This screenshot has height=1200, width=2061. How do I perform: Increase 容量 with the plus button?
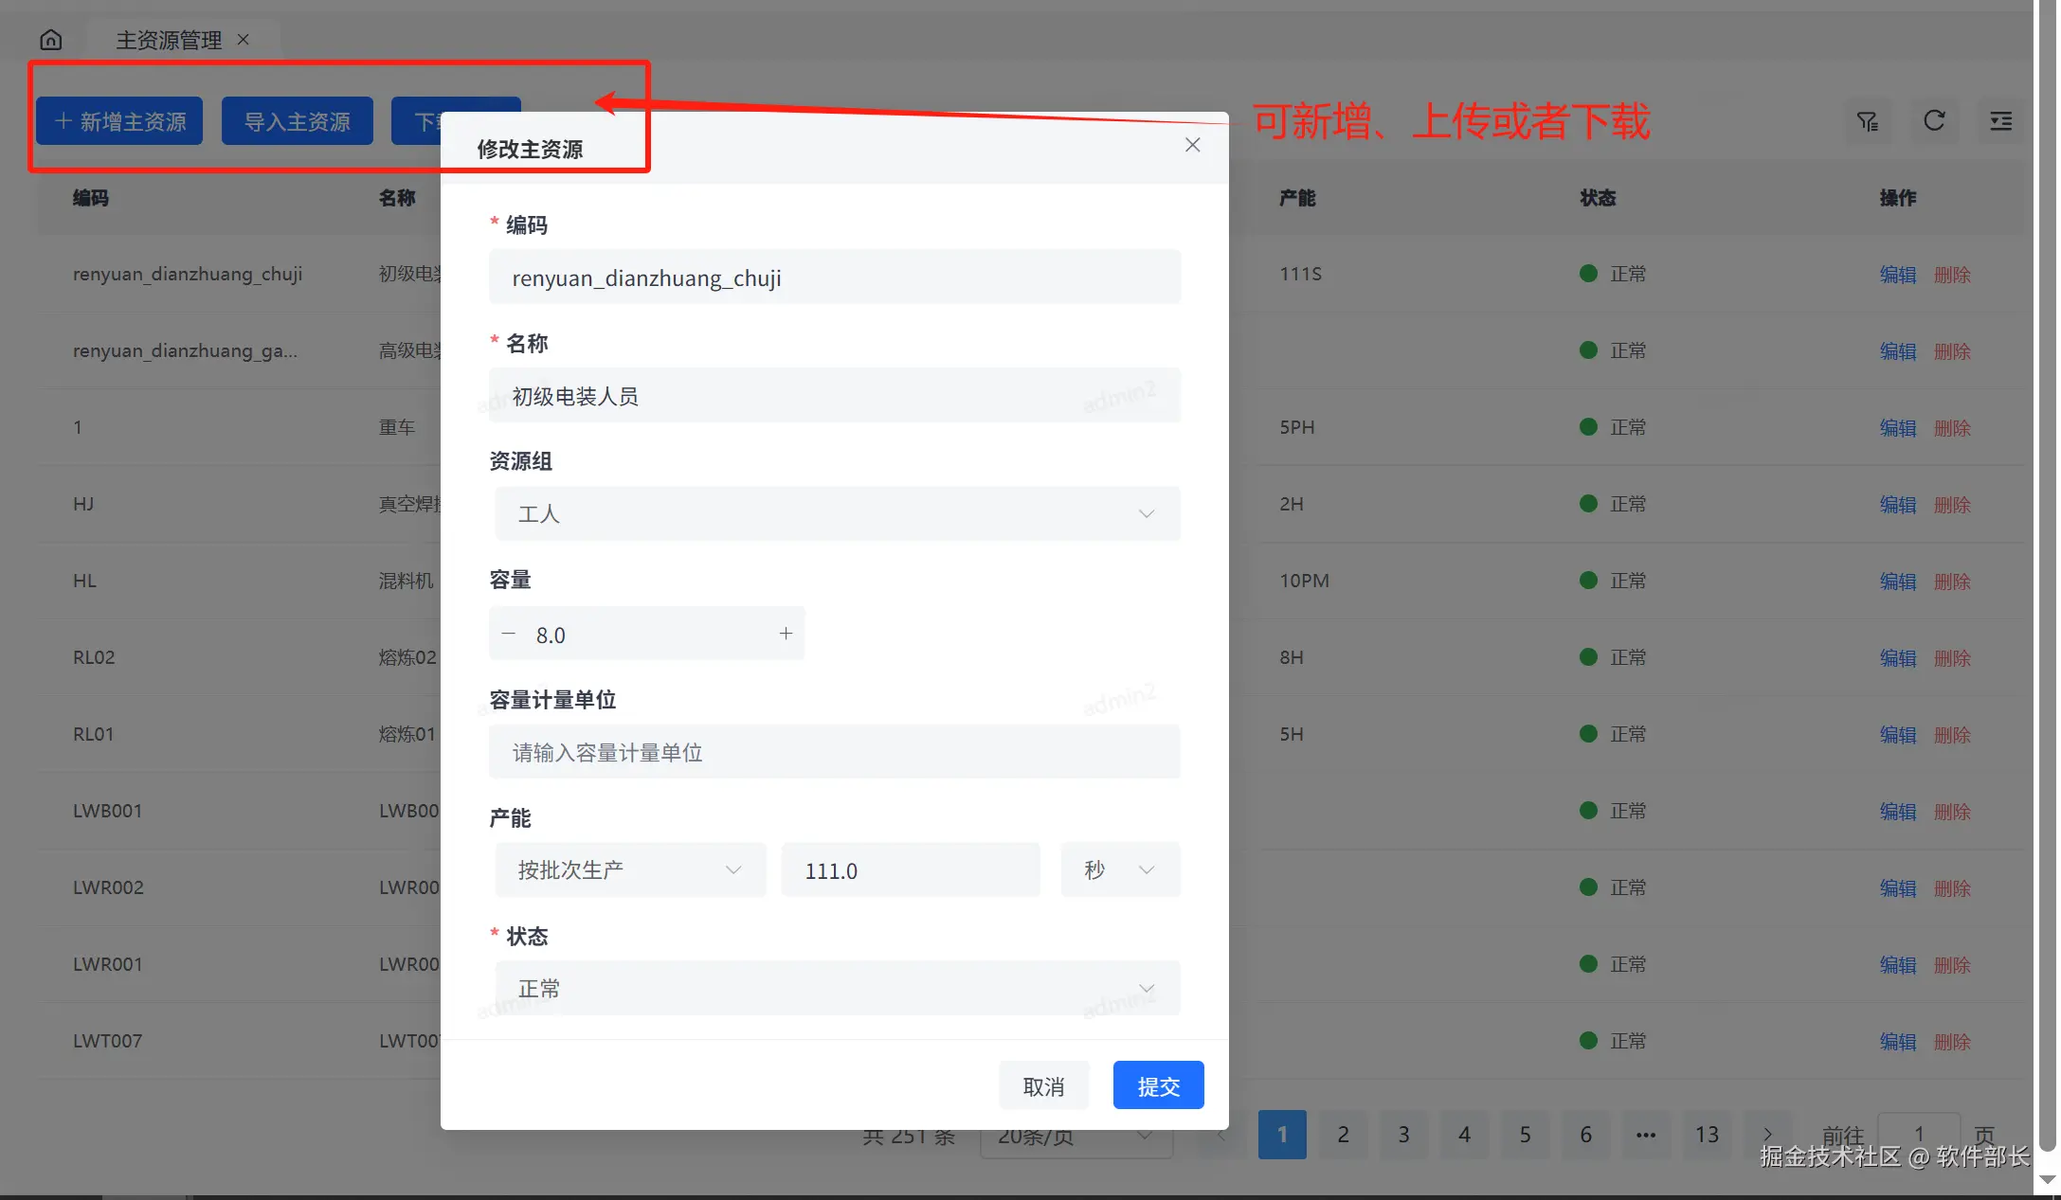(786, 634)
